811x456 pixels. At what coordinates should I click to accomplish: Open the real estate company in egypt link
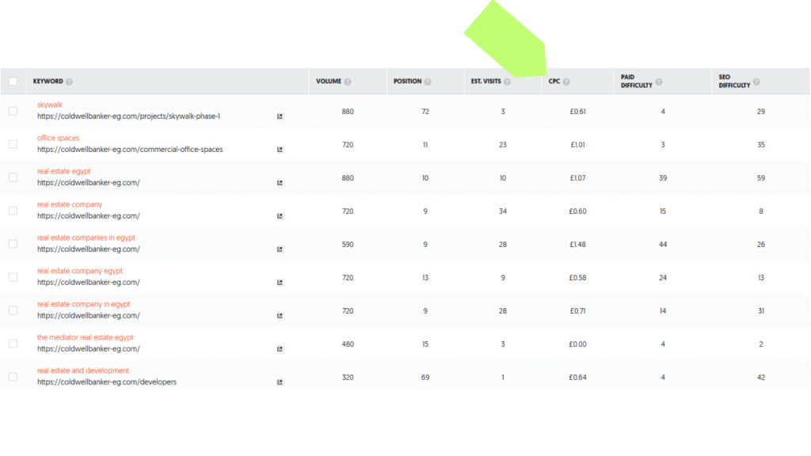(83, 304)
